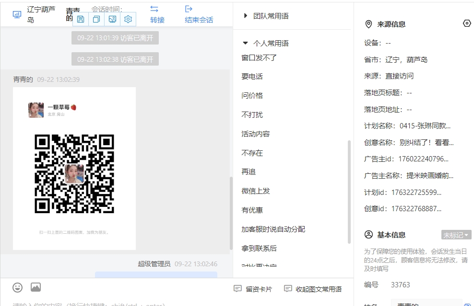Screen dimensions: 474x306
Task: Click the 辽宁葫芦岛 visitor title
Action: pos(41,14)
